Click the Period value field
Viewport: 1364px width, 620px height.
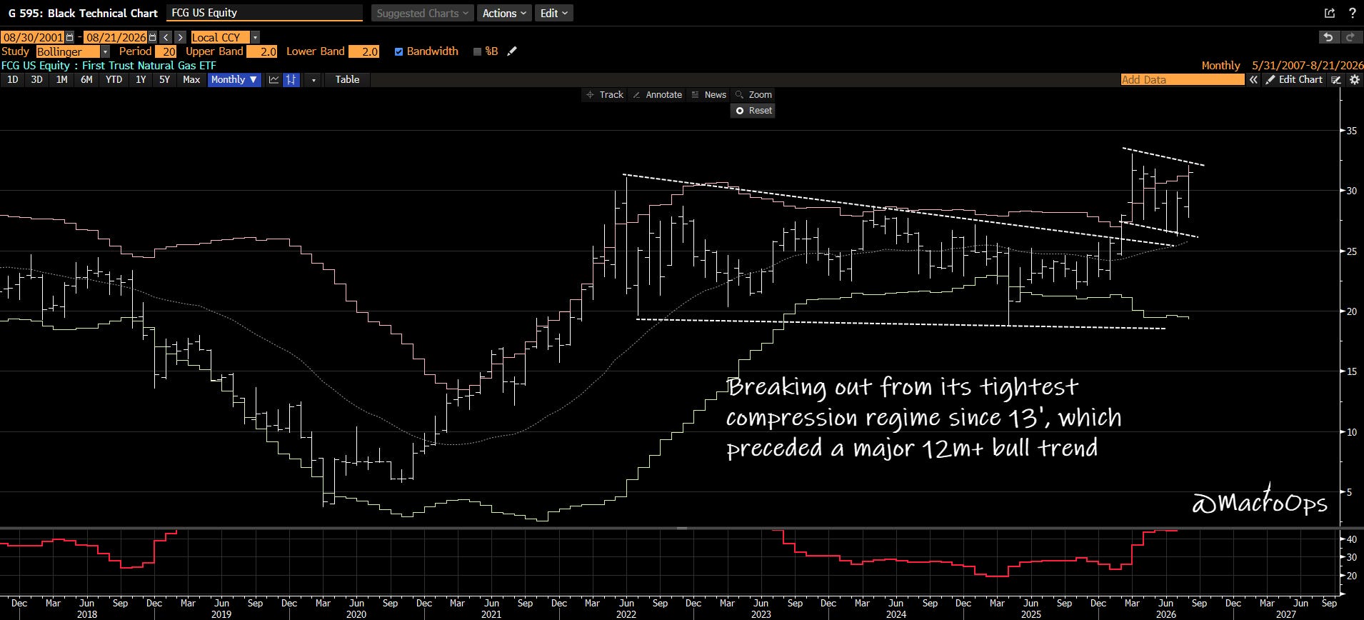click(x=166, y=51)
